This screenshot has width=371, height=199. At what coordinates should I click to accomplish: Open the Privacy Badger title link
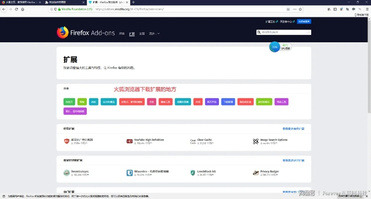tap(269, 171)
